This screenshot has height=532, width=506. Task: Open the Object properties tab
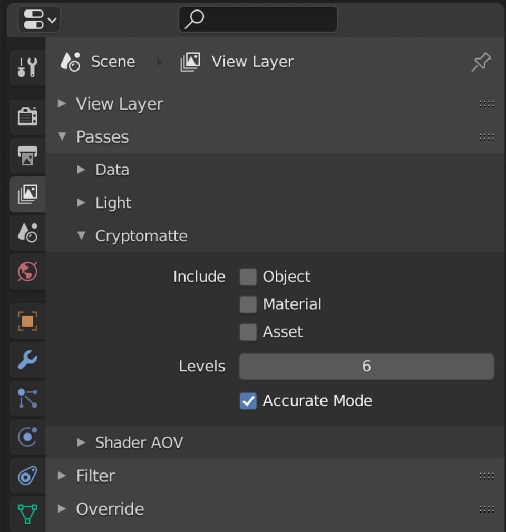[27, 321]
